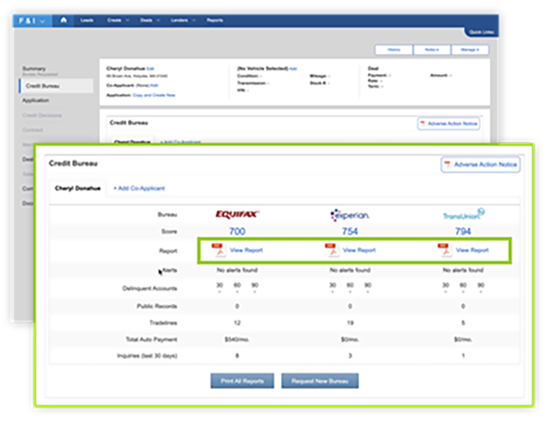This screenshot has width=548, height=421.
Task: Click the Request New Bureau button
Action: pyautogui.click(x=320, y=381)
